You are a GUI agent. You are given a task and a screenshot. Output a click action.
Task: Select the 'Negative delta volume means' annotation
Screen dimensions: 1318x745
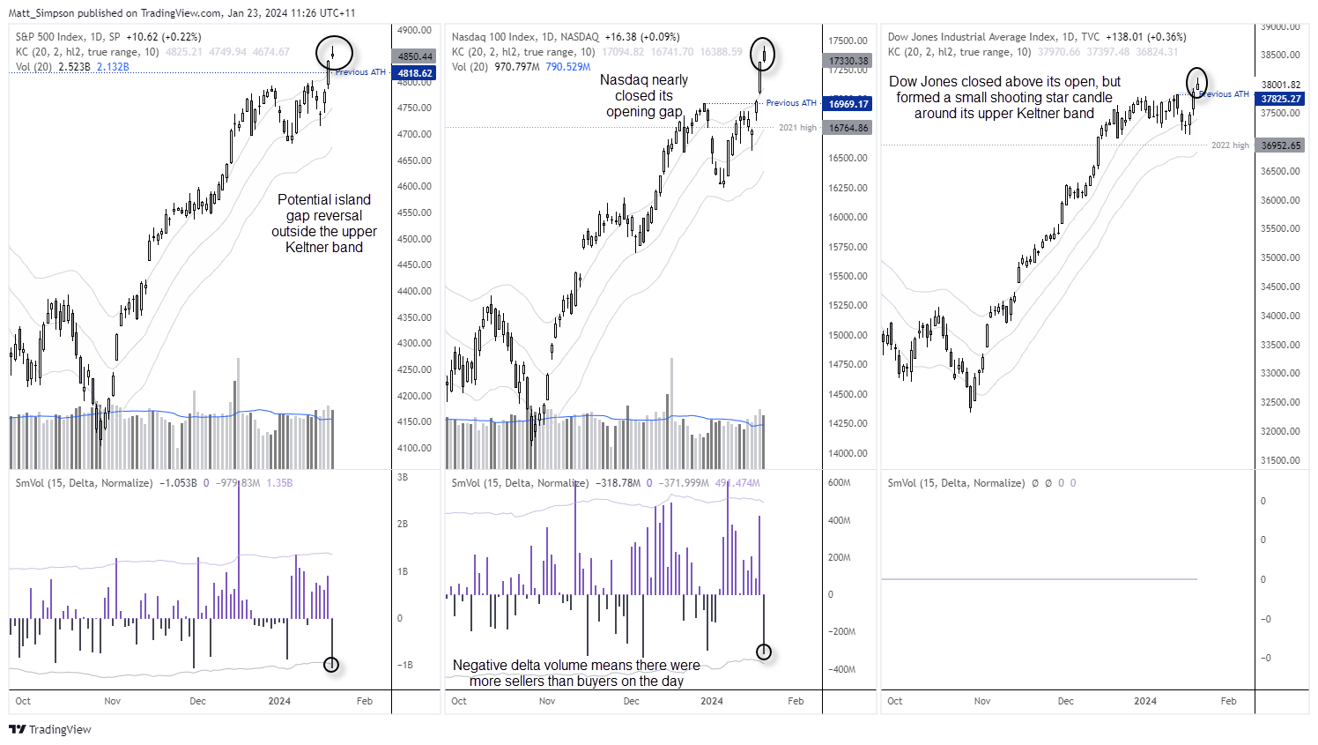[576, 673]
